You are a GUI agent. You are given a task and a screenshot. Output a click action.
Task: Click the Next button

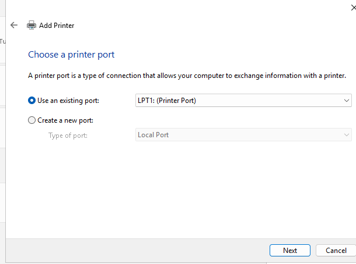click(290, 251)
